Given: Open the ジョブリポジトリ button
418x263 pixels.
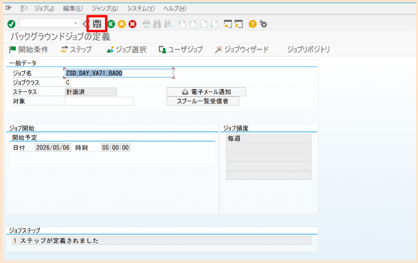Looking at the screenshot, I should click(309, 49).
